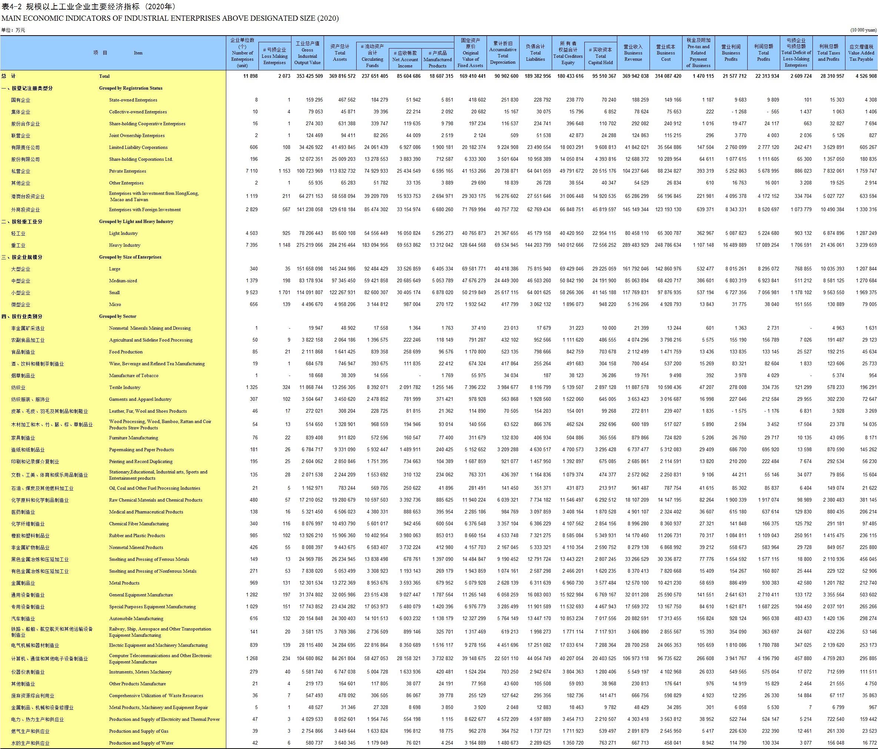
Task: Click 'General Equipment Manufacture' label
Action: (x=141, y=596)
